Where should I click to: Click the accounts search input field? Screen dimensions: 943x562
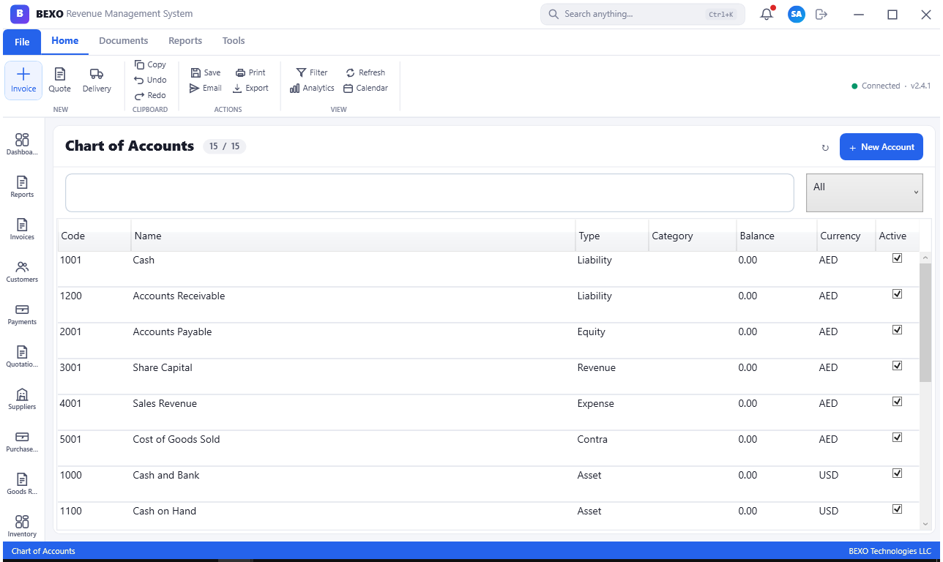coord(430,192)
